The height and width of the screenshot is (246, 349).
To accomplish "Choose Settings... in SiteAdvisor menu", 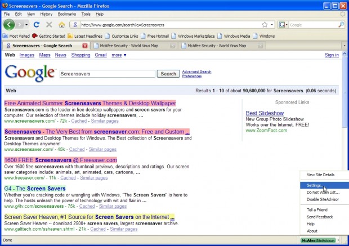I will pos(324,185).
